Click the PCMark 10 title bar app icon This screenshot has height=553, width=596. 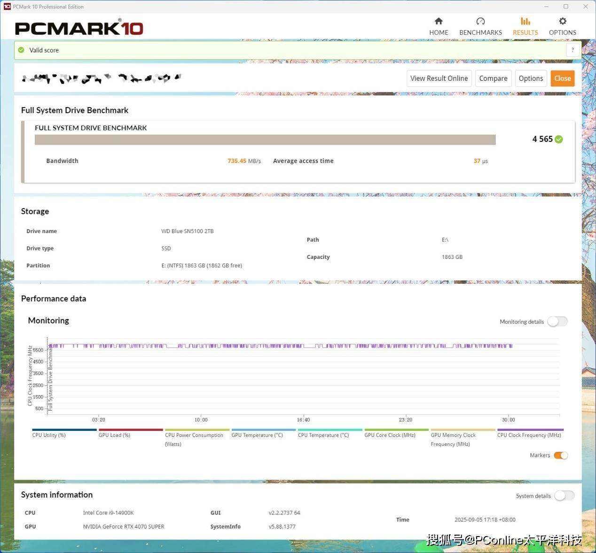tap(7, 7)
